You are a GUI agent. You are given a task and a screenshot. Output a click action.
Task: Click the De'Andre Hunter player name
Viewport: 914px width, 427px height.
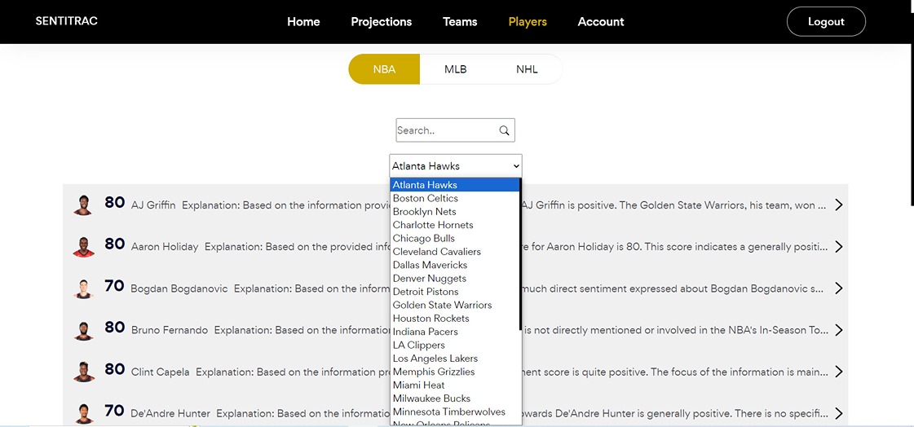click(170, 414)
